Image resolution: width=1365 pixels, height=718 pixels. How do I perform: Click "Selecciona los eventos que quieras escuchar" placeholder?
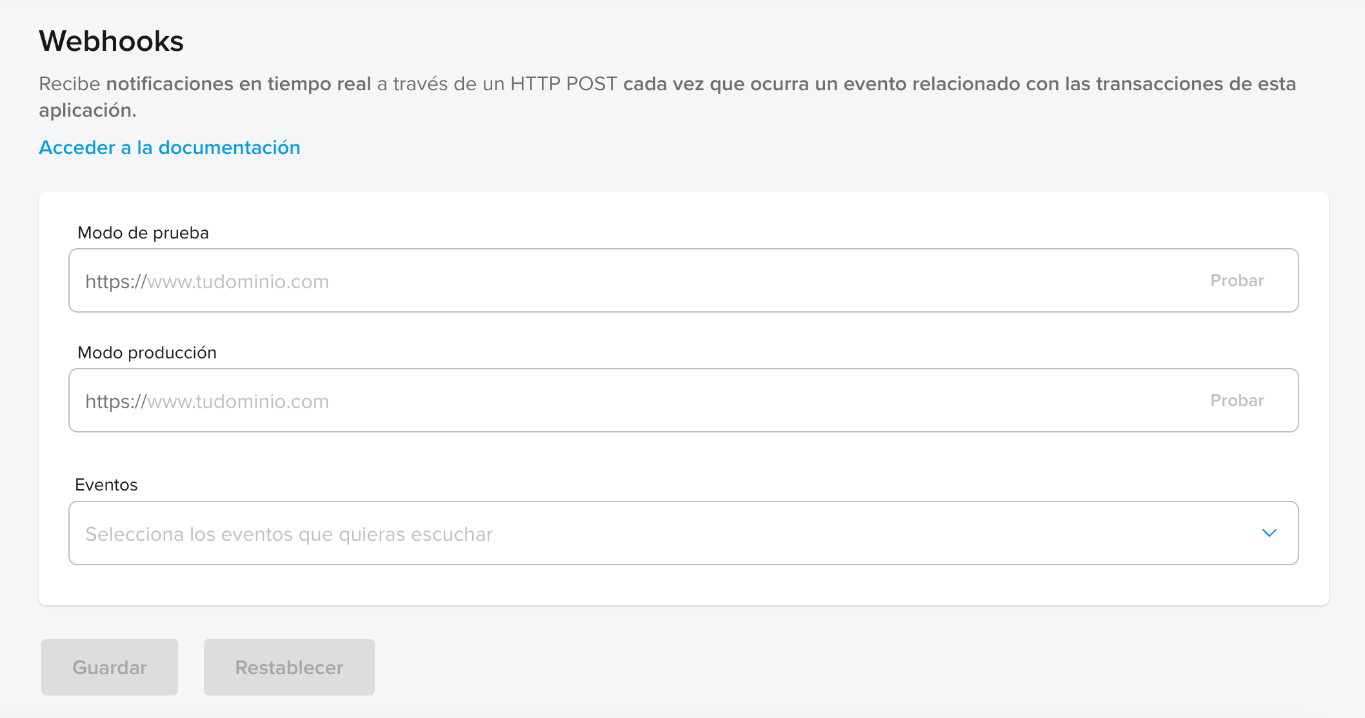click(x=289, y=534)
